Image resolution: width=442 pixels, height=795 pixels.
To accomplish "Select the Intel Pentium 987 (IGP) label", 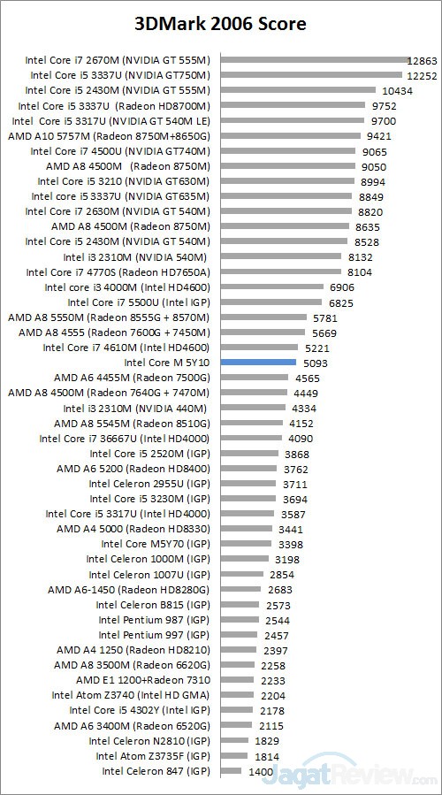I will (x=154, y=620).
